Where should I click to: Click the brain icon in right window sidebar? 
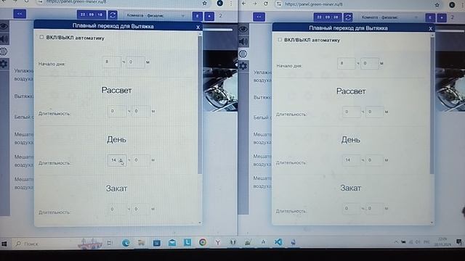(243, 54)
